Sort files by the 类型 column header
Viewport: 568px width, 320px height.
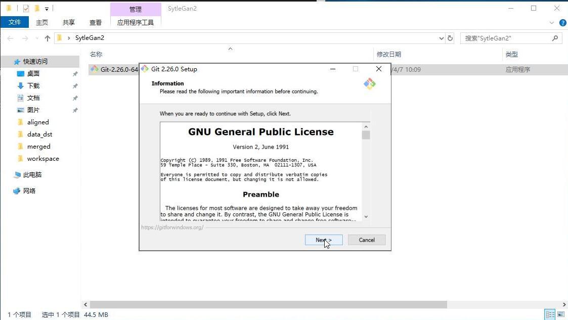click(x=511, y=54)
